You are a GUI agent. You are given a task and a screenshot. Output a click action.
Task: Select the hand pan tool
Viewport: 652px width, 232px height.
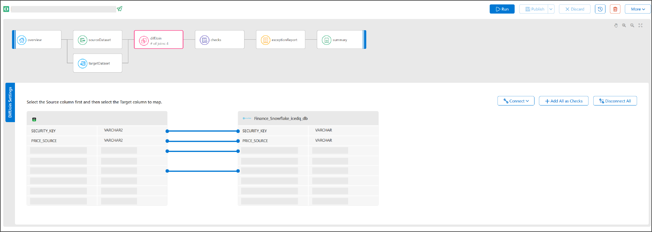616,25
